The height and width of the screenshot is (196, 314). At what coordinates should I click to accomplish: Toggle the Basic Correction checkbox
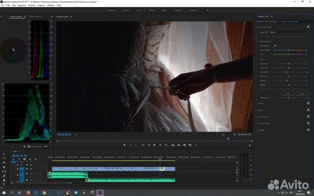tap(308, 27)
